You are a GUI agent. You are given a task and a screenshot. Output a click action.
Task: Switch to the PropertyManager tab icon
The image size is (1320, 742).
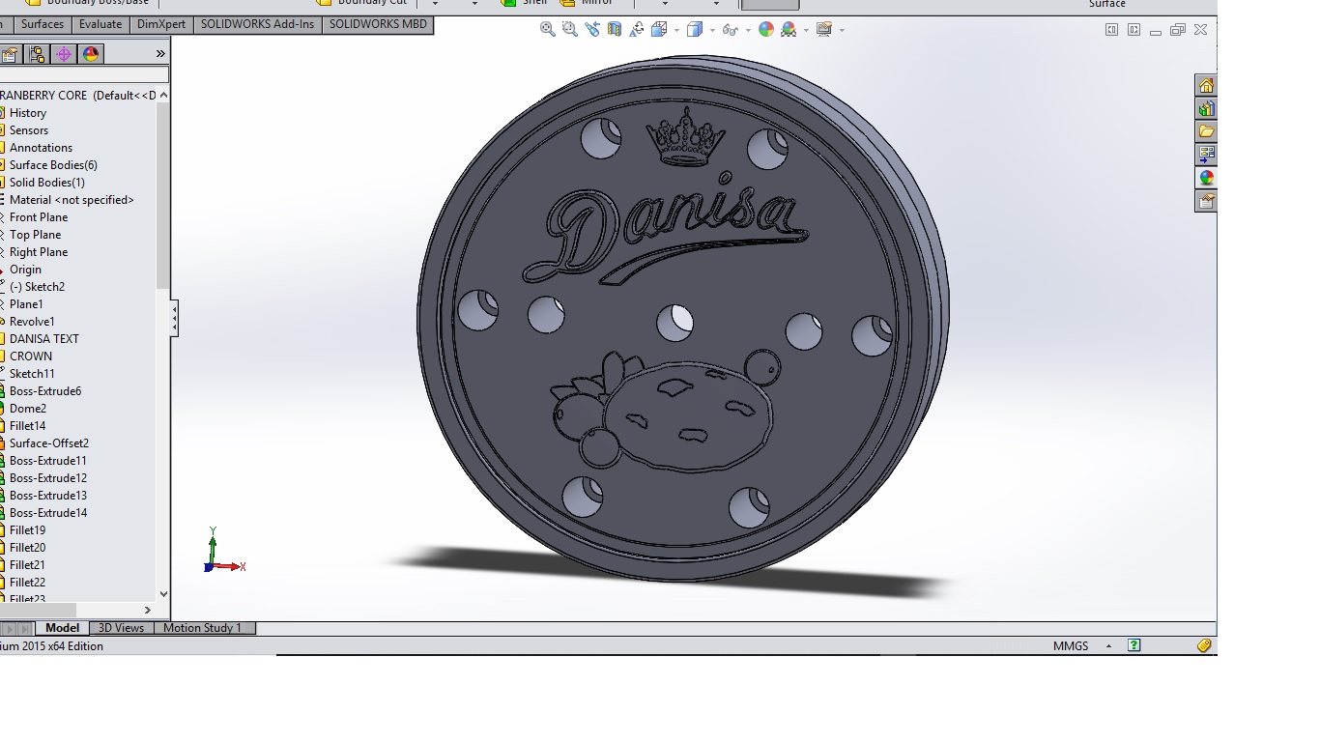[10, 54]
